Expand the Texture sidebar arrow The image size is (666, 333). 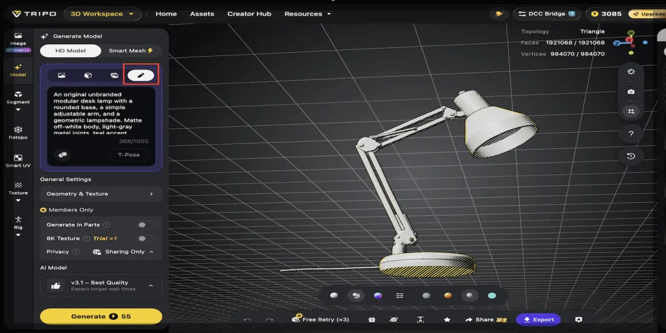tap(18, 200)
